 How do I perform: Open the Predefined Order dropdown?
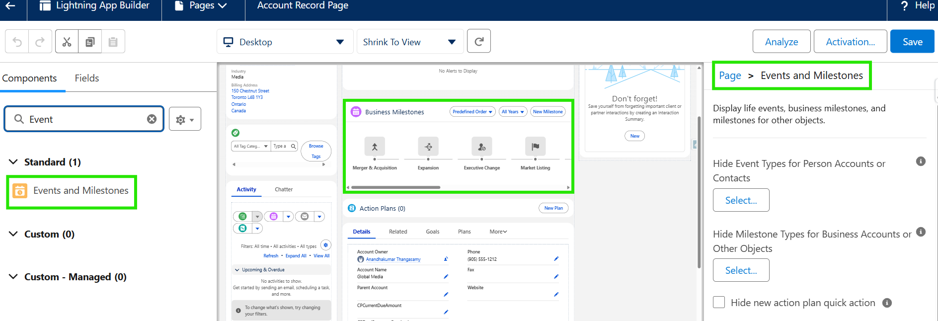(x=472, y=112)
